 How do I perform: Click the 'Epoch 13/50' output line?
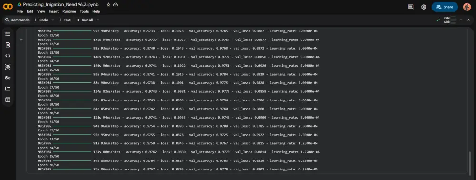coord(48,52)
